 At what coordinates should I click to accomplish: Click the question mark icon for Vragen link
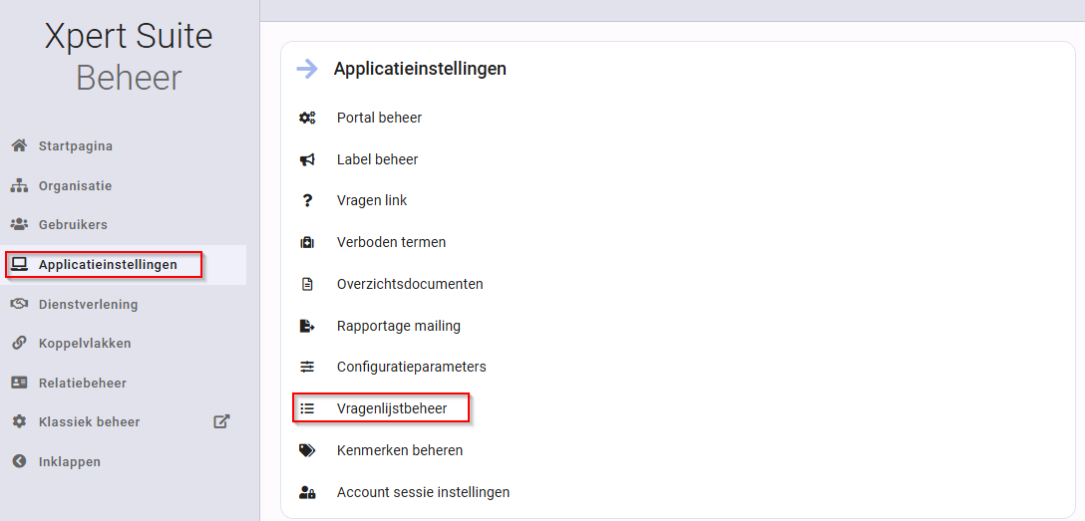tap(307, 201)
